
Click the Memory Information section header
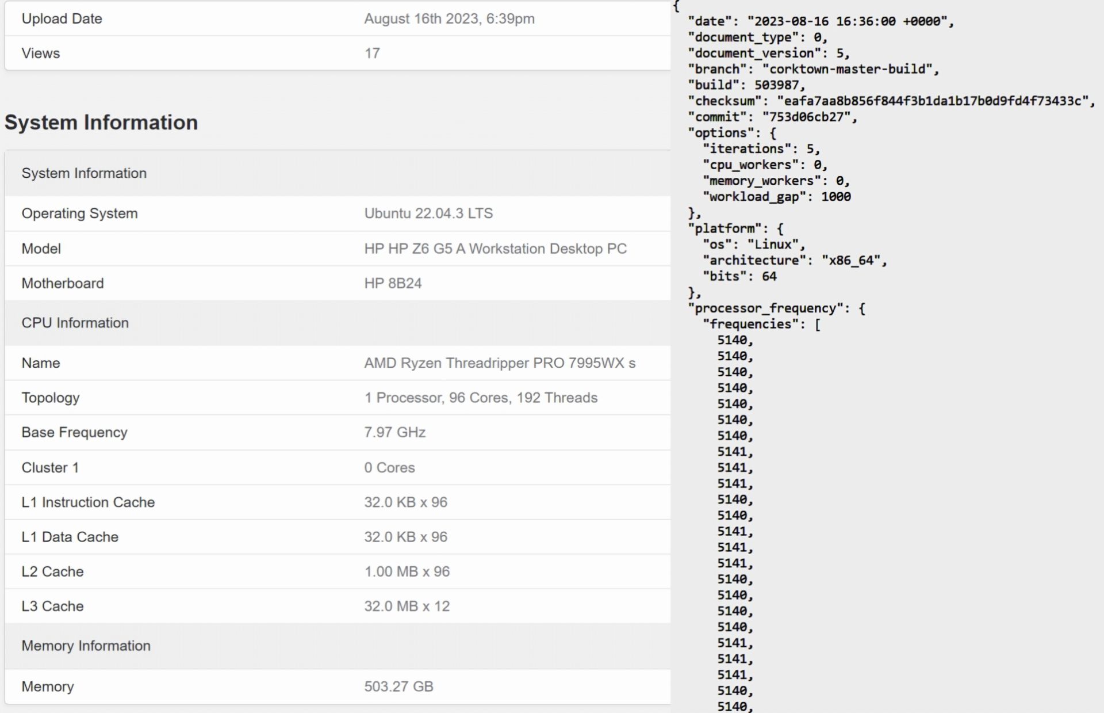tap(86, 646)
